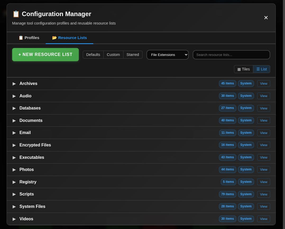The image size is (285, 229).
Task: Expand the Email row
Action: pyautogui.click(x=14, y=133)
